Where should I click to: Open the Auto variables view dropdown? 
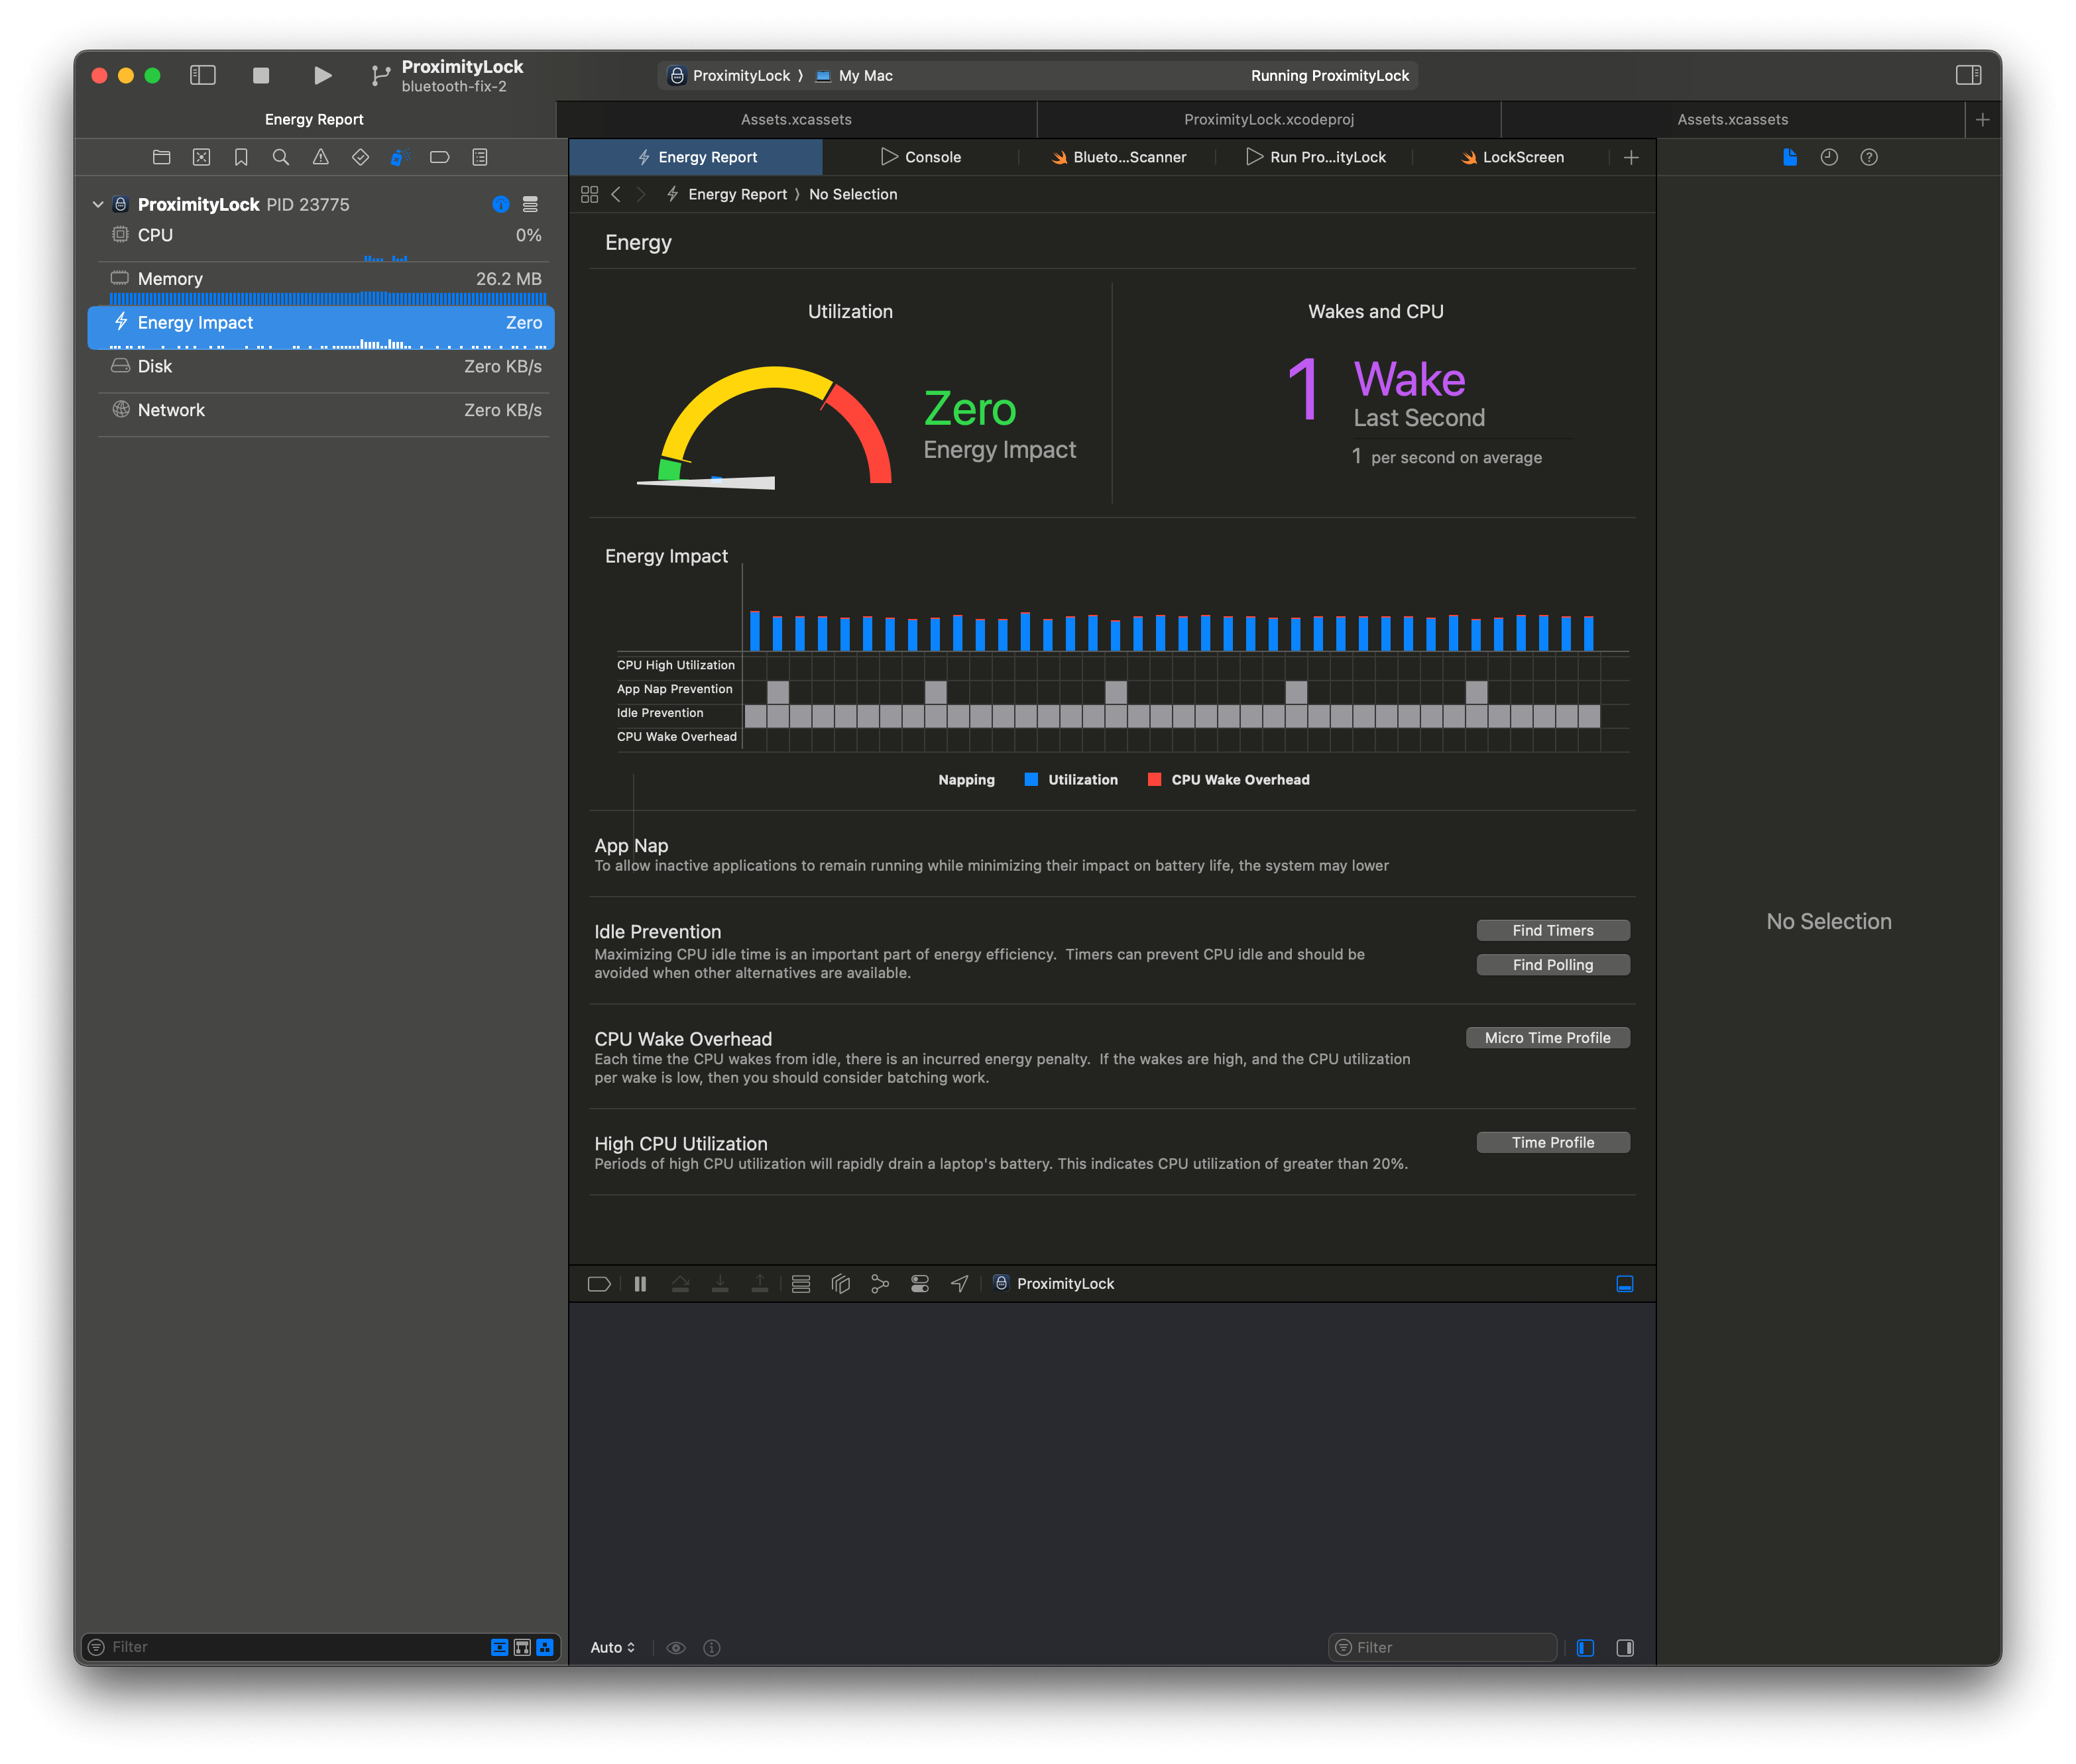[x=612, y=1647]
